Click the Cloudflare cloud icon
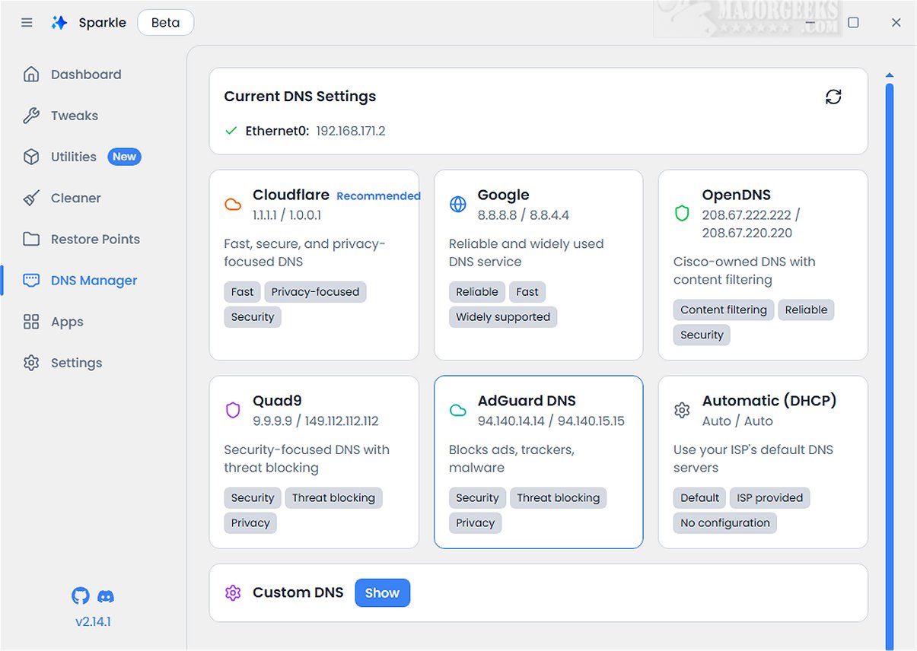 click(x=233, y=205)
